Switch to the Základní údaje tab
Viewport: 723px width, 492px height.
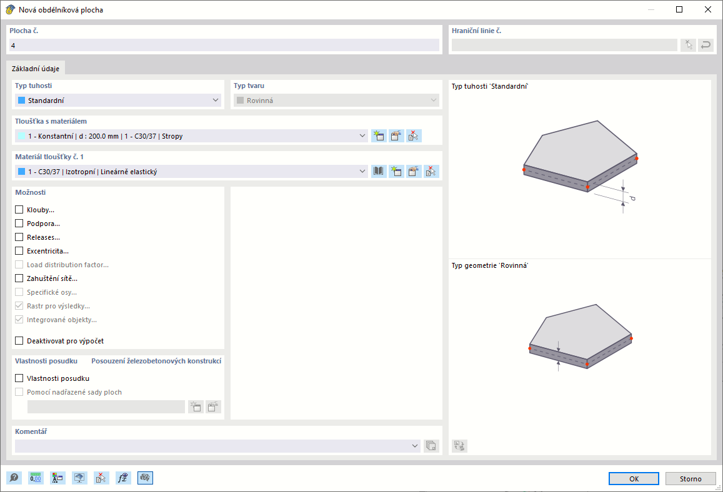[x=36, y=69]
